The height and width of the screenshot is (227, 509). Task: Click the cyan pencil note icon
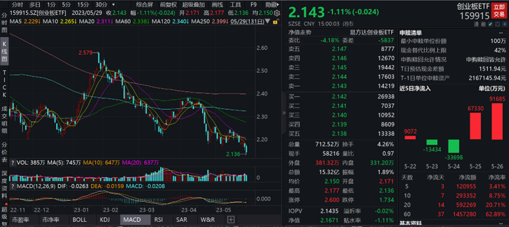coord(491,24)
